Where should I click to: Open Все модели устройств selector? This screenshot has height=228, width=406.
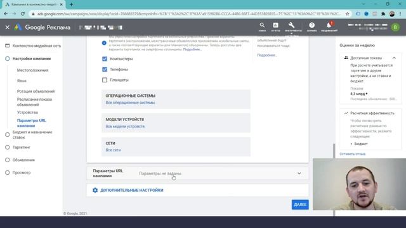tap(125, 127)
